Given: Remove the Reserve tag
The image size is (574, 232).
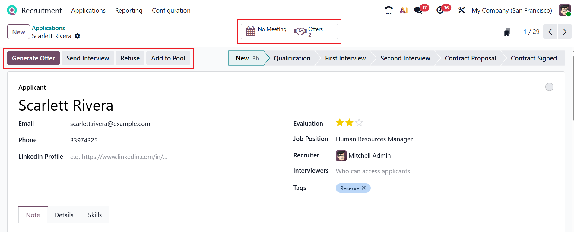Looking at the screenshot, I should (x=364, y=188).
